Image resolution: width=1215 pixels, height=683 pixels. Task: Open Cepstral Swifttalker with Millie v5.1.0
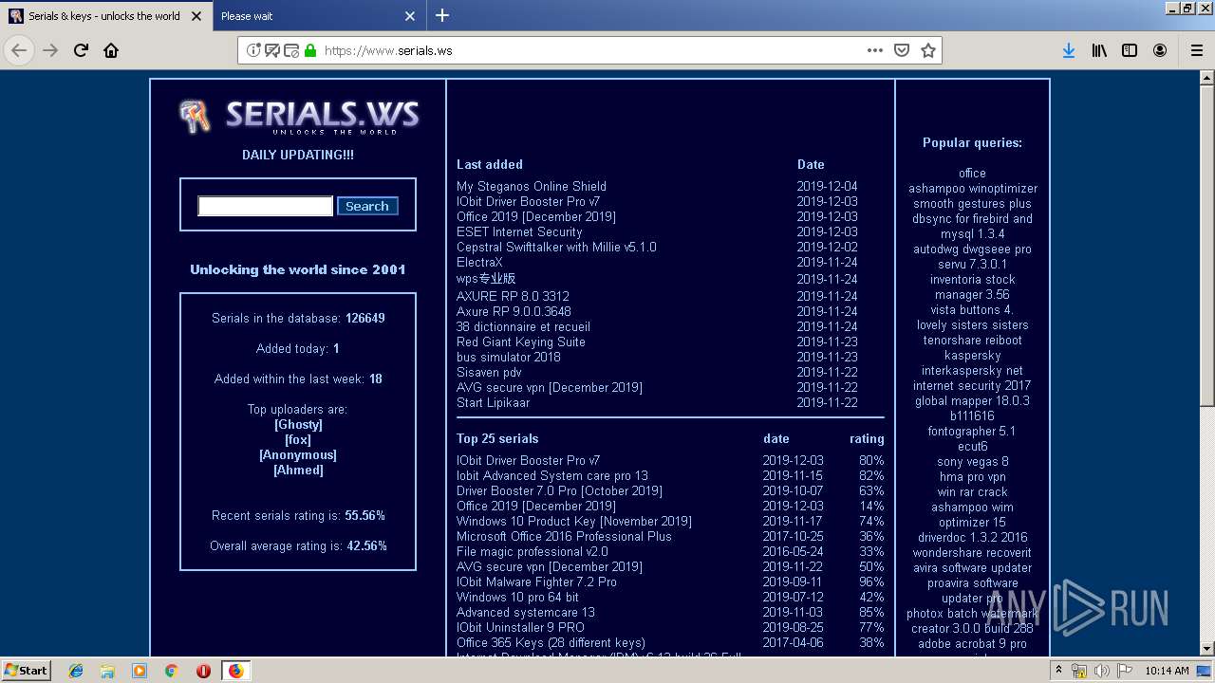click(556, 247)
